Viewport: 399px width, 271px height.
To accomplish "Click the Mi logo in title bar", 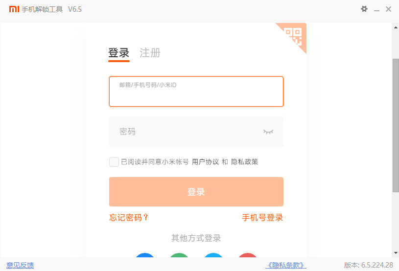I will click(14, 9).
